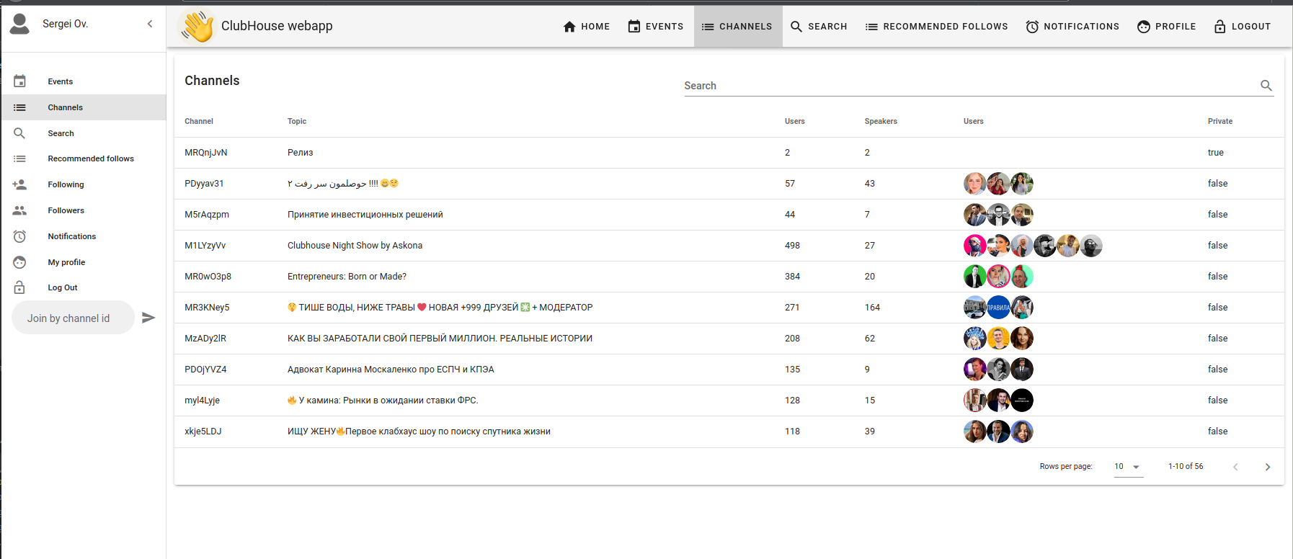Sort by Topic column header
The image size is (1293, 559).
pyautogui.click(x=297, y=121)
